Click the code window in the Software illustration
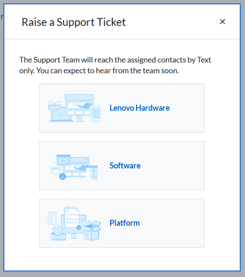The height and width of the screenshot is (277, 245). coord(64,160)
